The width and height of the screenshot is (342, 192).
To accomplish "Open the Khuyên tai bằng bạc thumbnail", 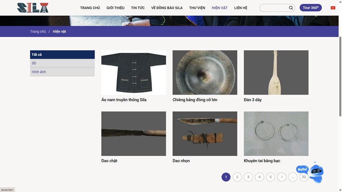I will (x=276, y=133).
